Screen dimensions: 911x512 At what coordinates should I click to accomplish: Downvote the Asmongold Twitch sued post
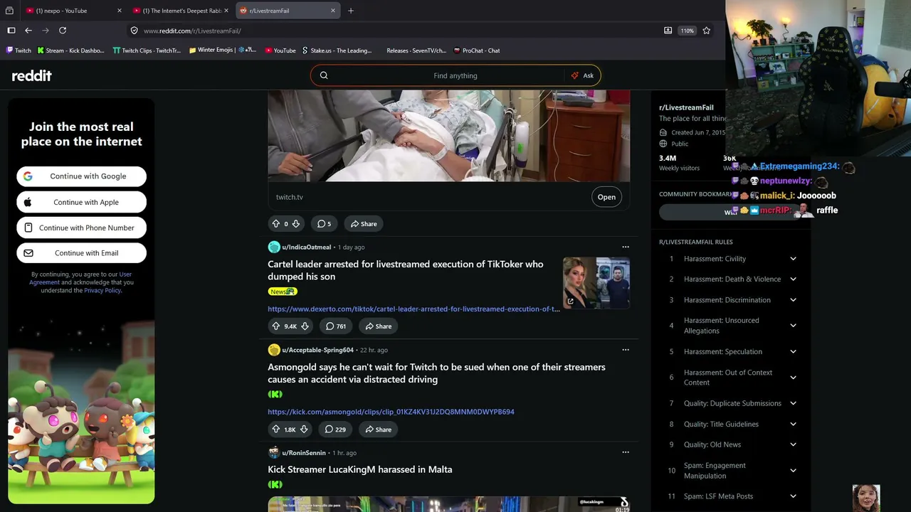point(304,430)
